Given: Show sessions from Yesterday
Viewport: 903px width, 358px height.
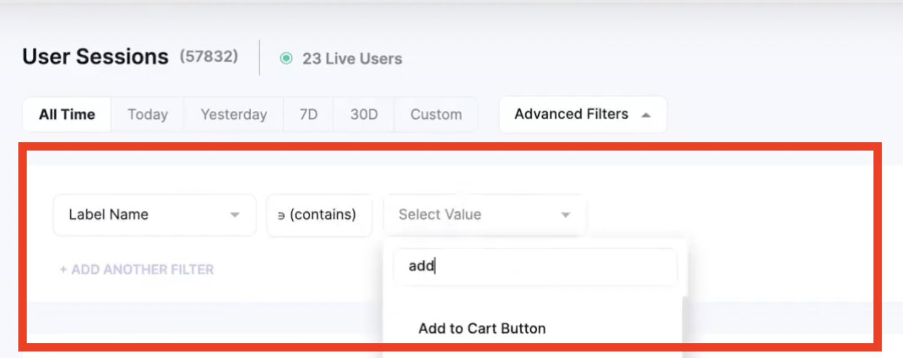Looking at the screenshot, I should 234,114.
